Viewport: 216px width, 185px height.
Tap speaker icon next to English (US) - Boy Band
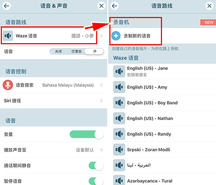[119, 102]
